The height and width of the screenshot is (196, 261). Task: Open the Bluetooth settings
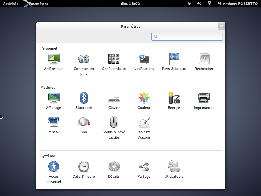(84, 101)
